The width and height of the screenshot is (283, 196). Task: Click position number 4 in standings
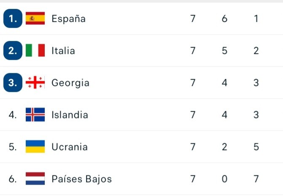point(12,115)
